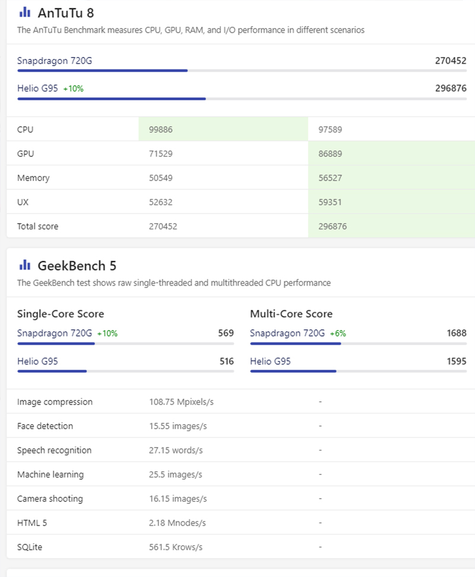Viewport: 475px width, 577px height.
Task: Click the Snapdragon 720G AnTuTu progress bar
Action: [242, 71]
